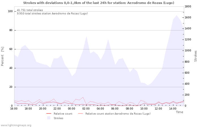Viewport: 198px width, 127px height.
Task: Toggle the Relative count legend label
Action: [x=63, y=113]
